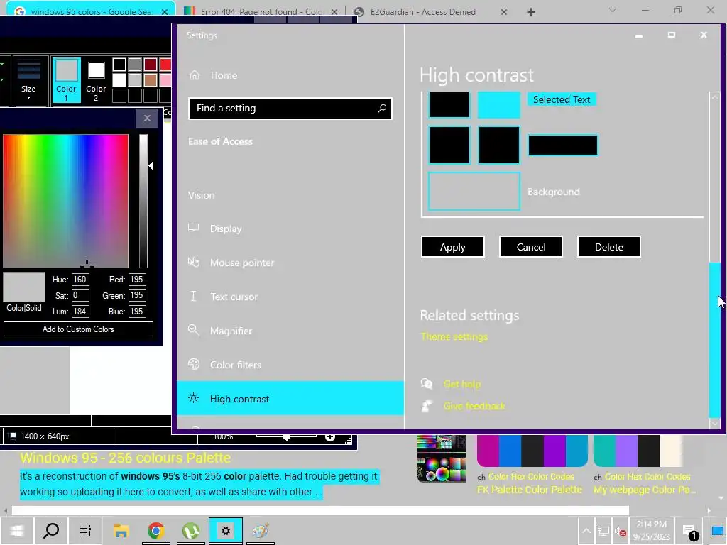Pick the brown palette color in Paint

pyautogui.click(x=151, y=80)
